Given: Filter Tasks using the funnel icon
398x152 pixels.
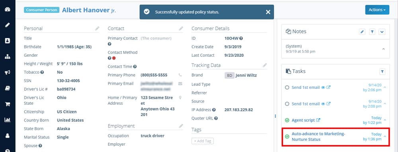Looking at the screenshot, I should coord(382,71).
